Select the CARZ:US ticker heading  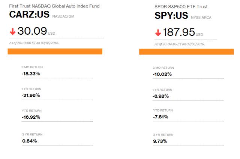pos(29,15)
